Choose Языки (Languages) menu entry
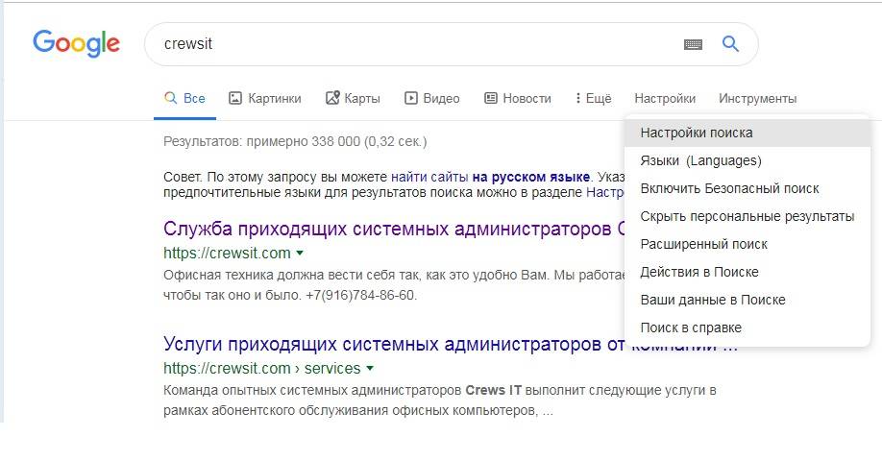 click(747, 160)
